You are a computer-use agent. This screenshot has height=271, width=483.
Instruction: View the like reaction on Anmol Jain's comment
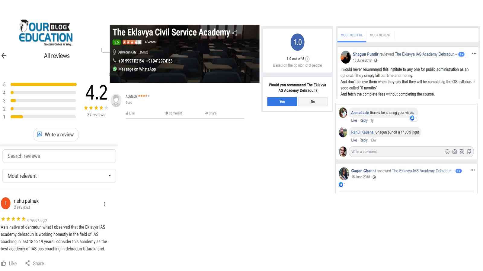414,118
